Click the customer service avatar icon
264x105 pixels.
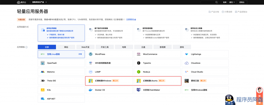pyautogui.click(x=259, y=90)
